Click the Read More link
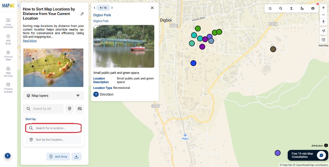The width and height of the screenshot is (329, 167). pos(30,41)
